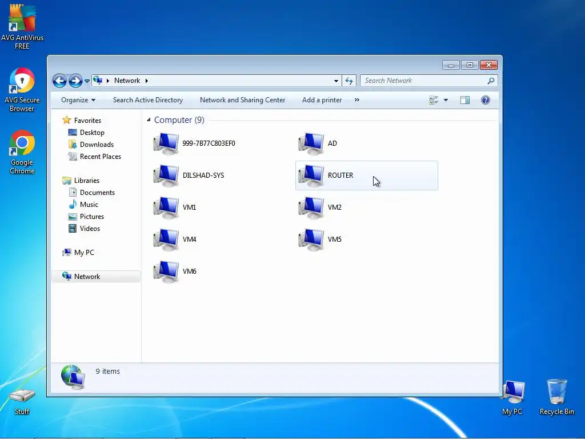
Task: Go back with the Back arrow
Action: (59, 81)
